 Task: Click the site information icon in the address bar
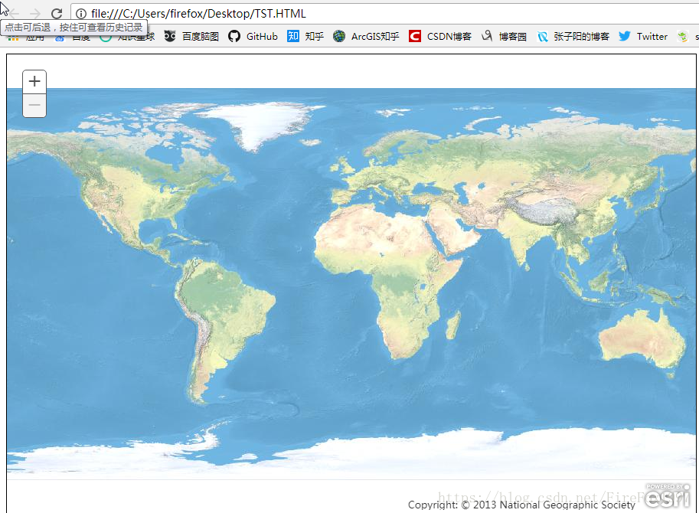(x=81, y=14)
